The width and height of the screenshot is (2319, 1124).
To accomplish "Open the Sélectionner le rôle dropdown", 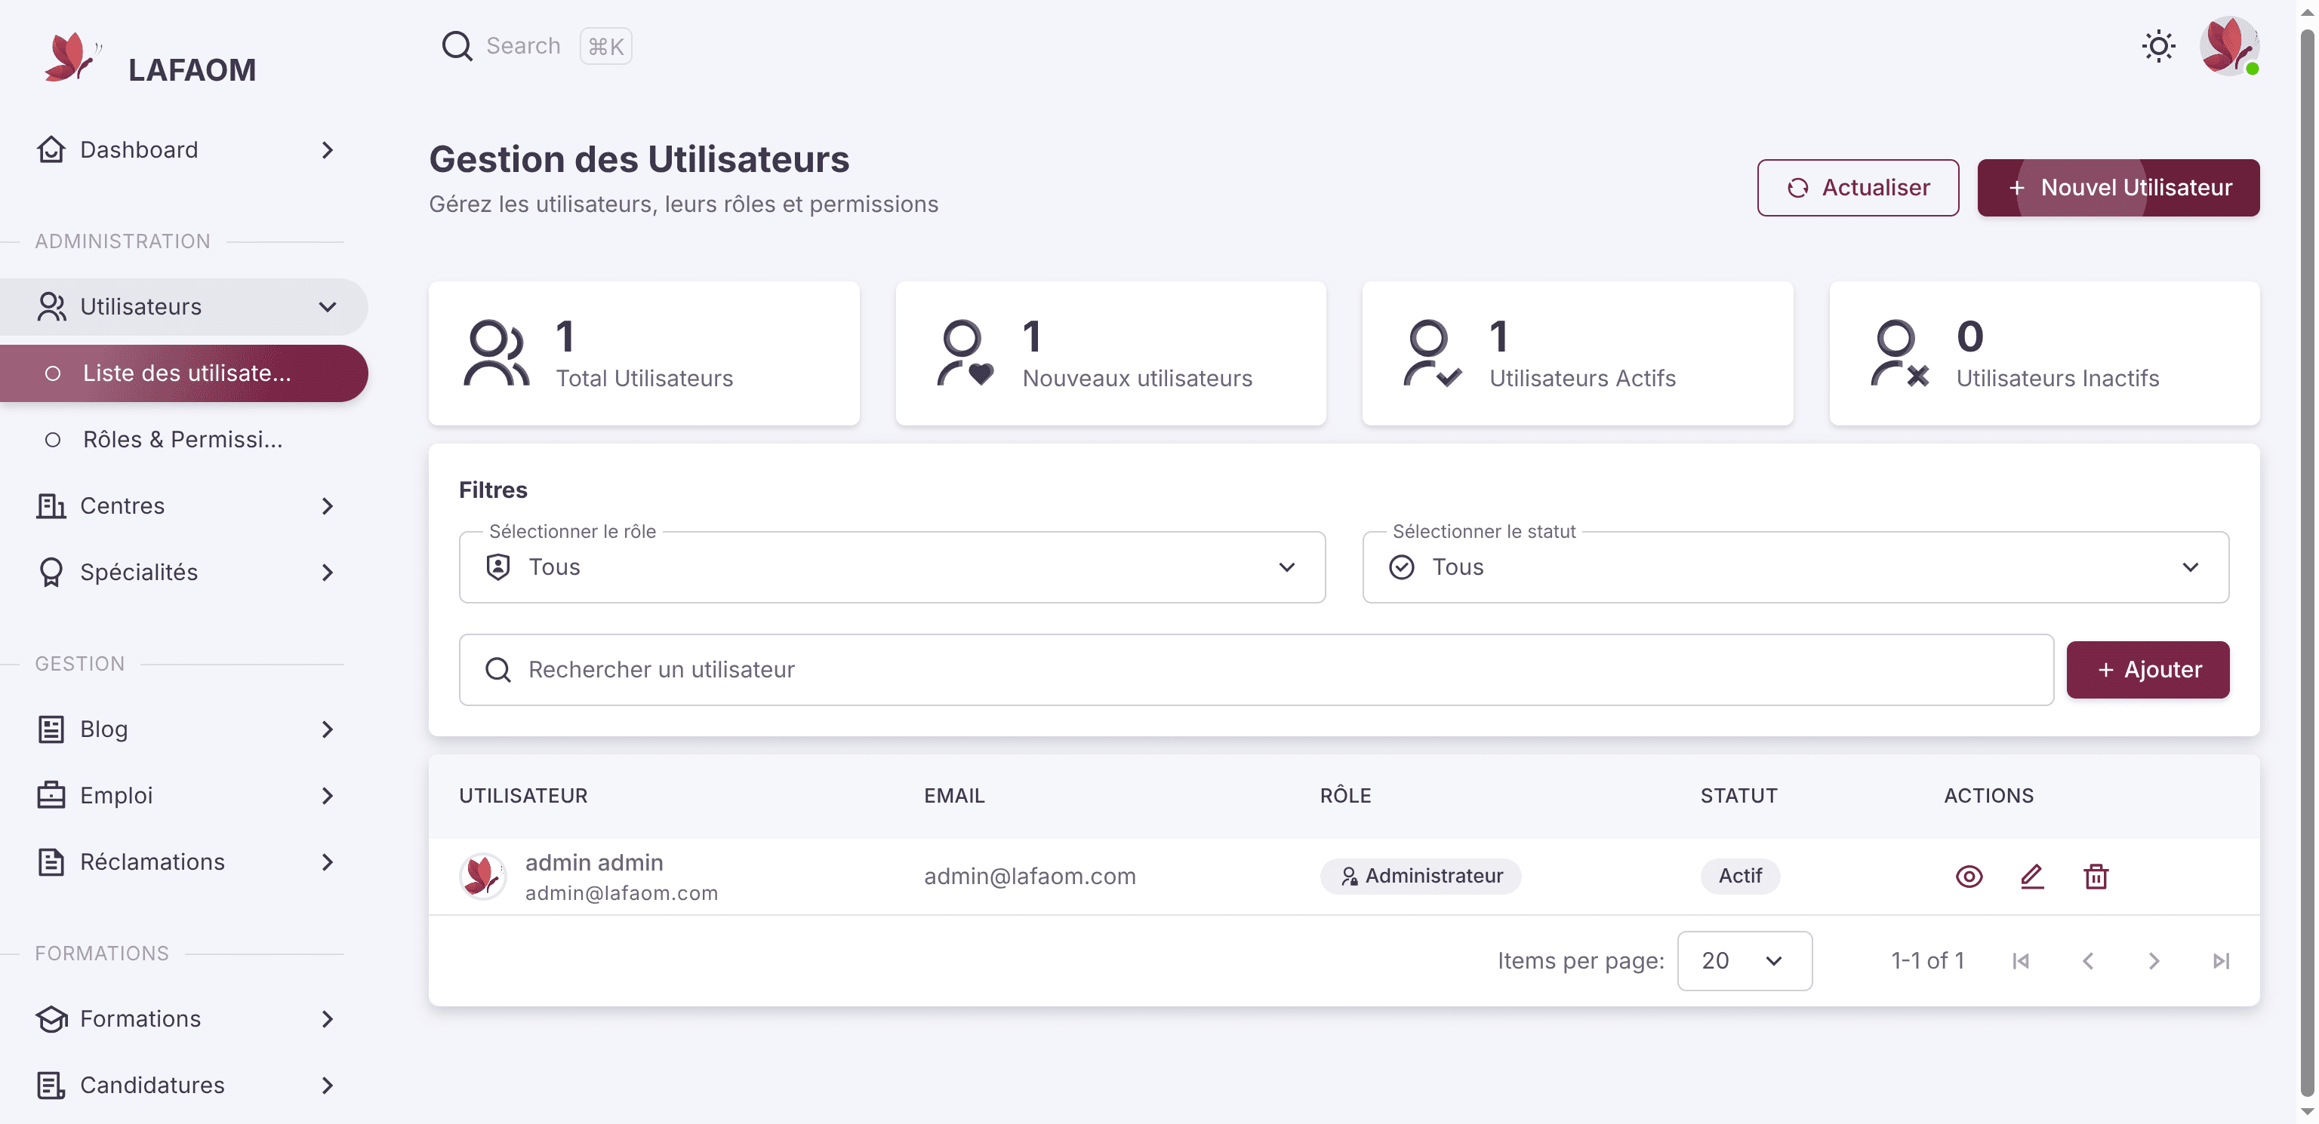I will point(892,567).
